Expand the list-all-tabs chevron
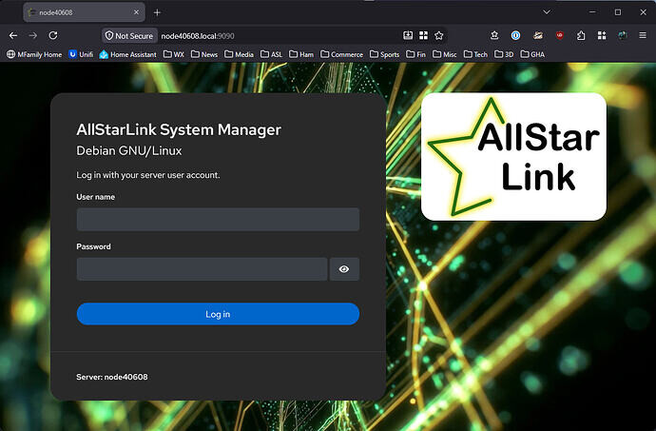This screenshot has height=431, width=656. (x=547, y=12)
